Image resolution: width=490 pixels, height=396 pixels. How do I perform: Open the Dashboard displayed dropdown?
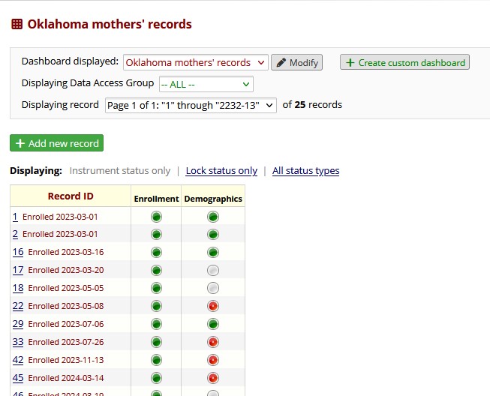coord(195,63)
